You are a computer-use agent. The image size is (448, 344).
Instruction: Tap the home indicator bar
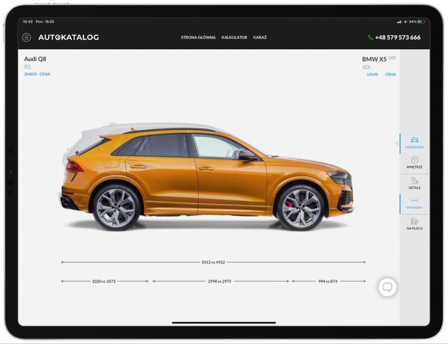tap(223, 323)
